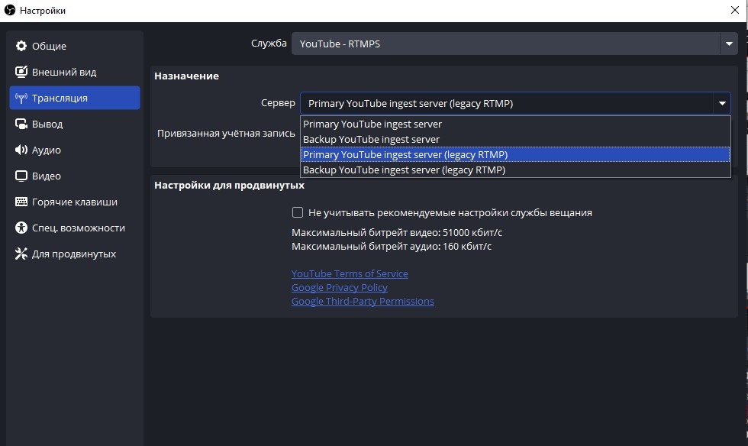Screen dimensions: 748x446
Task: Select the Внешний вид appearance icon
Action: 21,73
